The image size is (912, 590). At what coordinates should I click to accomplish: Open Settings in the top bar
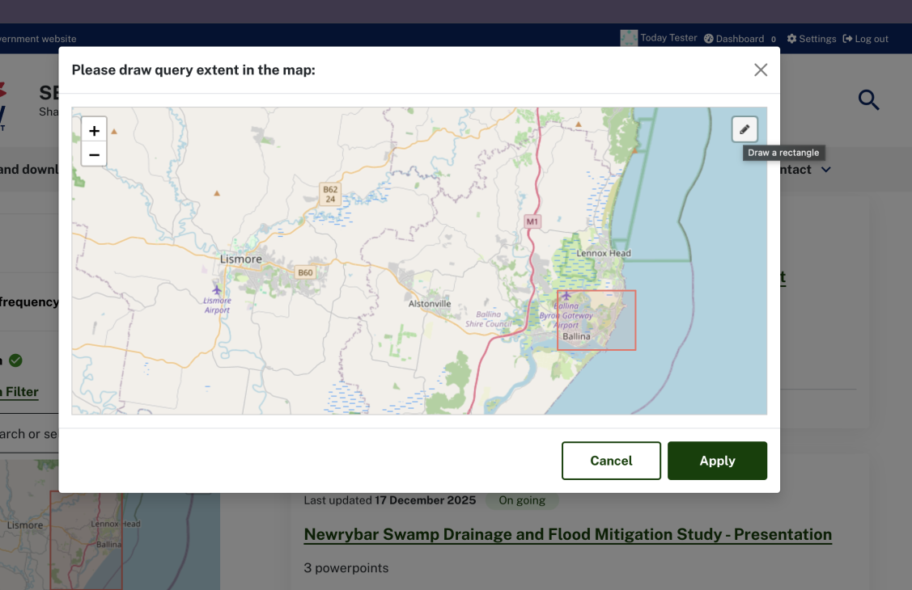(x=812, y=39)
